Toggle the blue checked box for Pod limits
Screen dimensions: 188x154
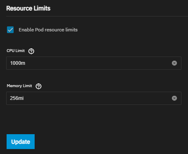10,30
